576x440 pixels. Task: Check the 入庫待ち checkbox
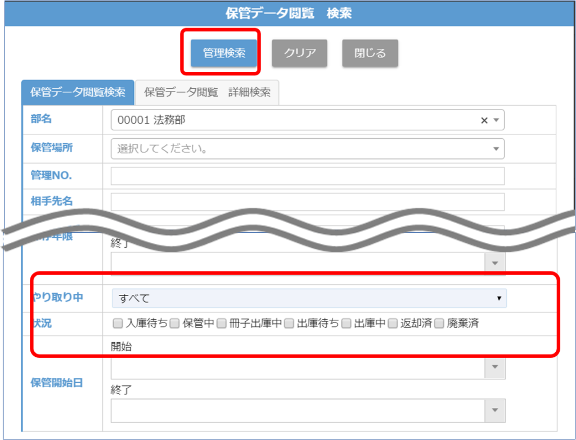(x=118, y=323)
